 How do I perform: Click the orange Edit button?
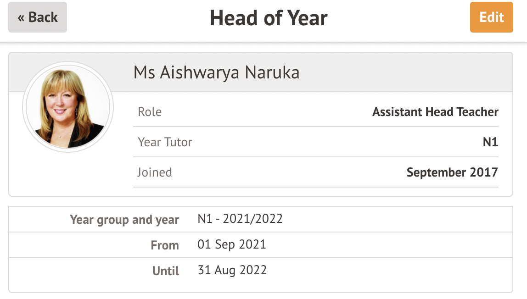click(x=491, y=17)
